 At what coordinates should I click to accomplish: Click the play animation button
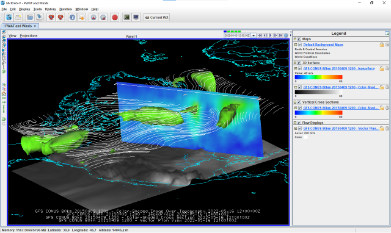pos(270,35)
